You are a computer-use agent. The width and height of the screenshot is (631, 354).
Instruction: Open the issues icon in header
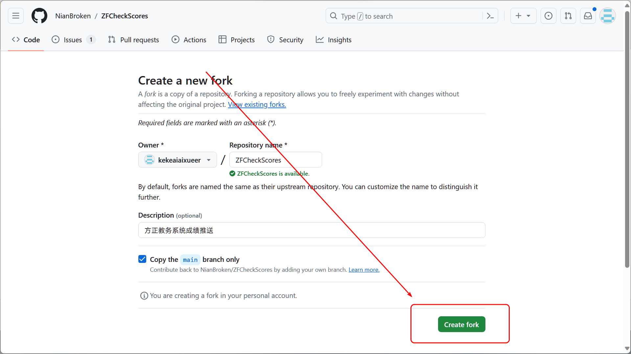549,16
